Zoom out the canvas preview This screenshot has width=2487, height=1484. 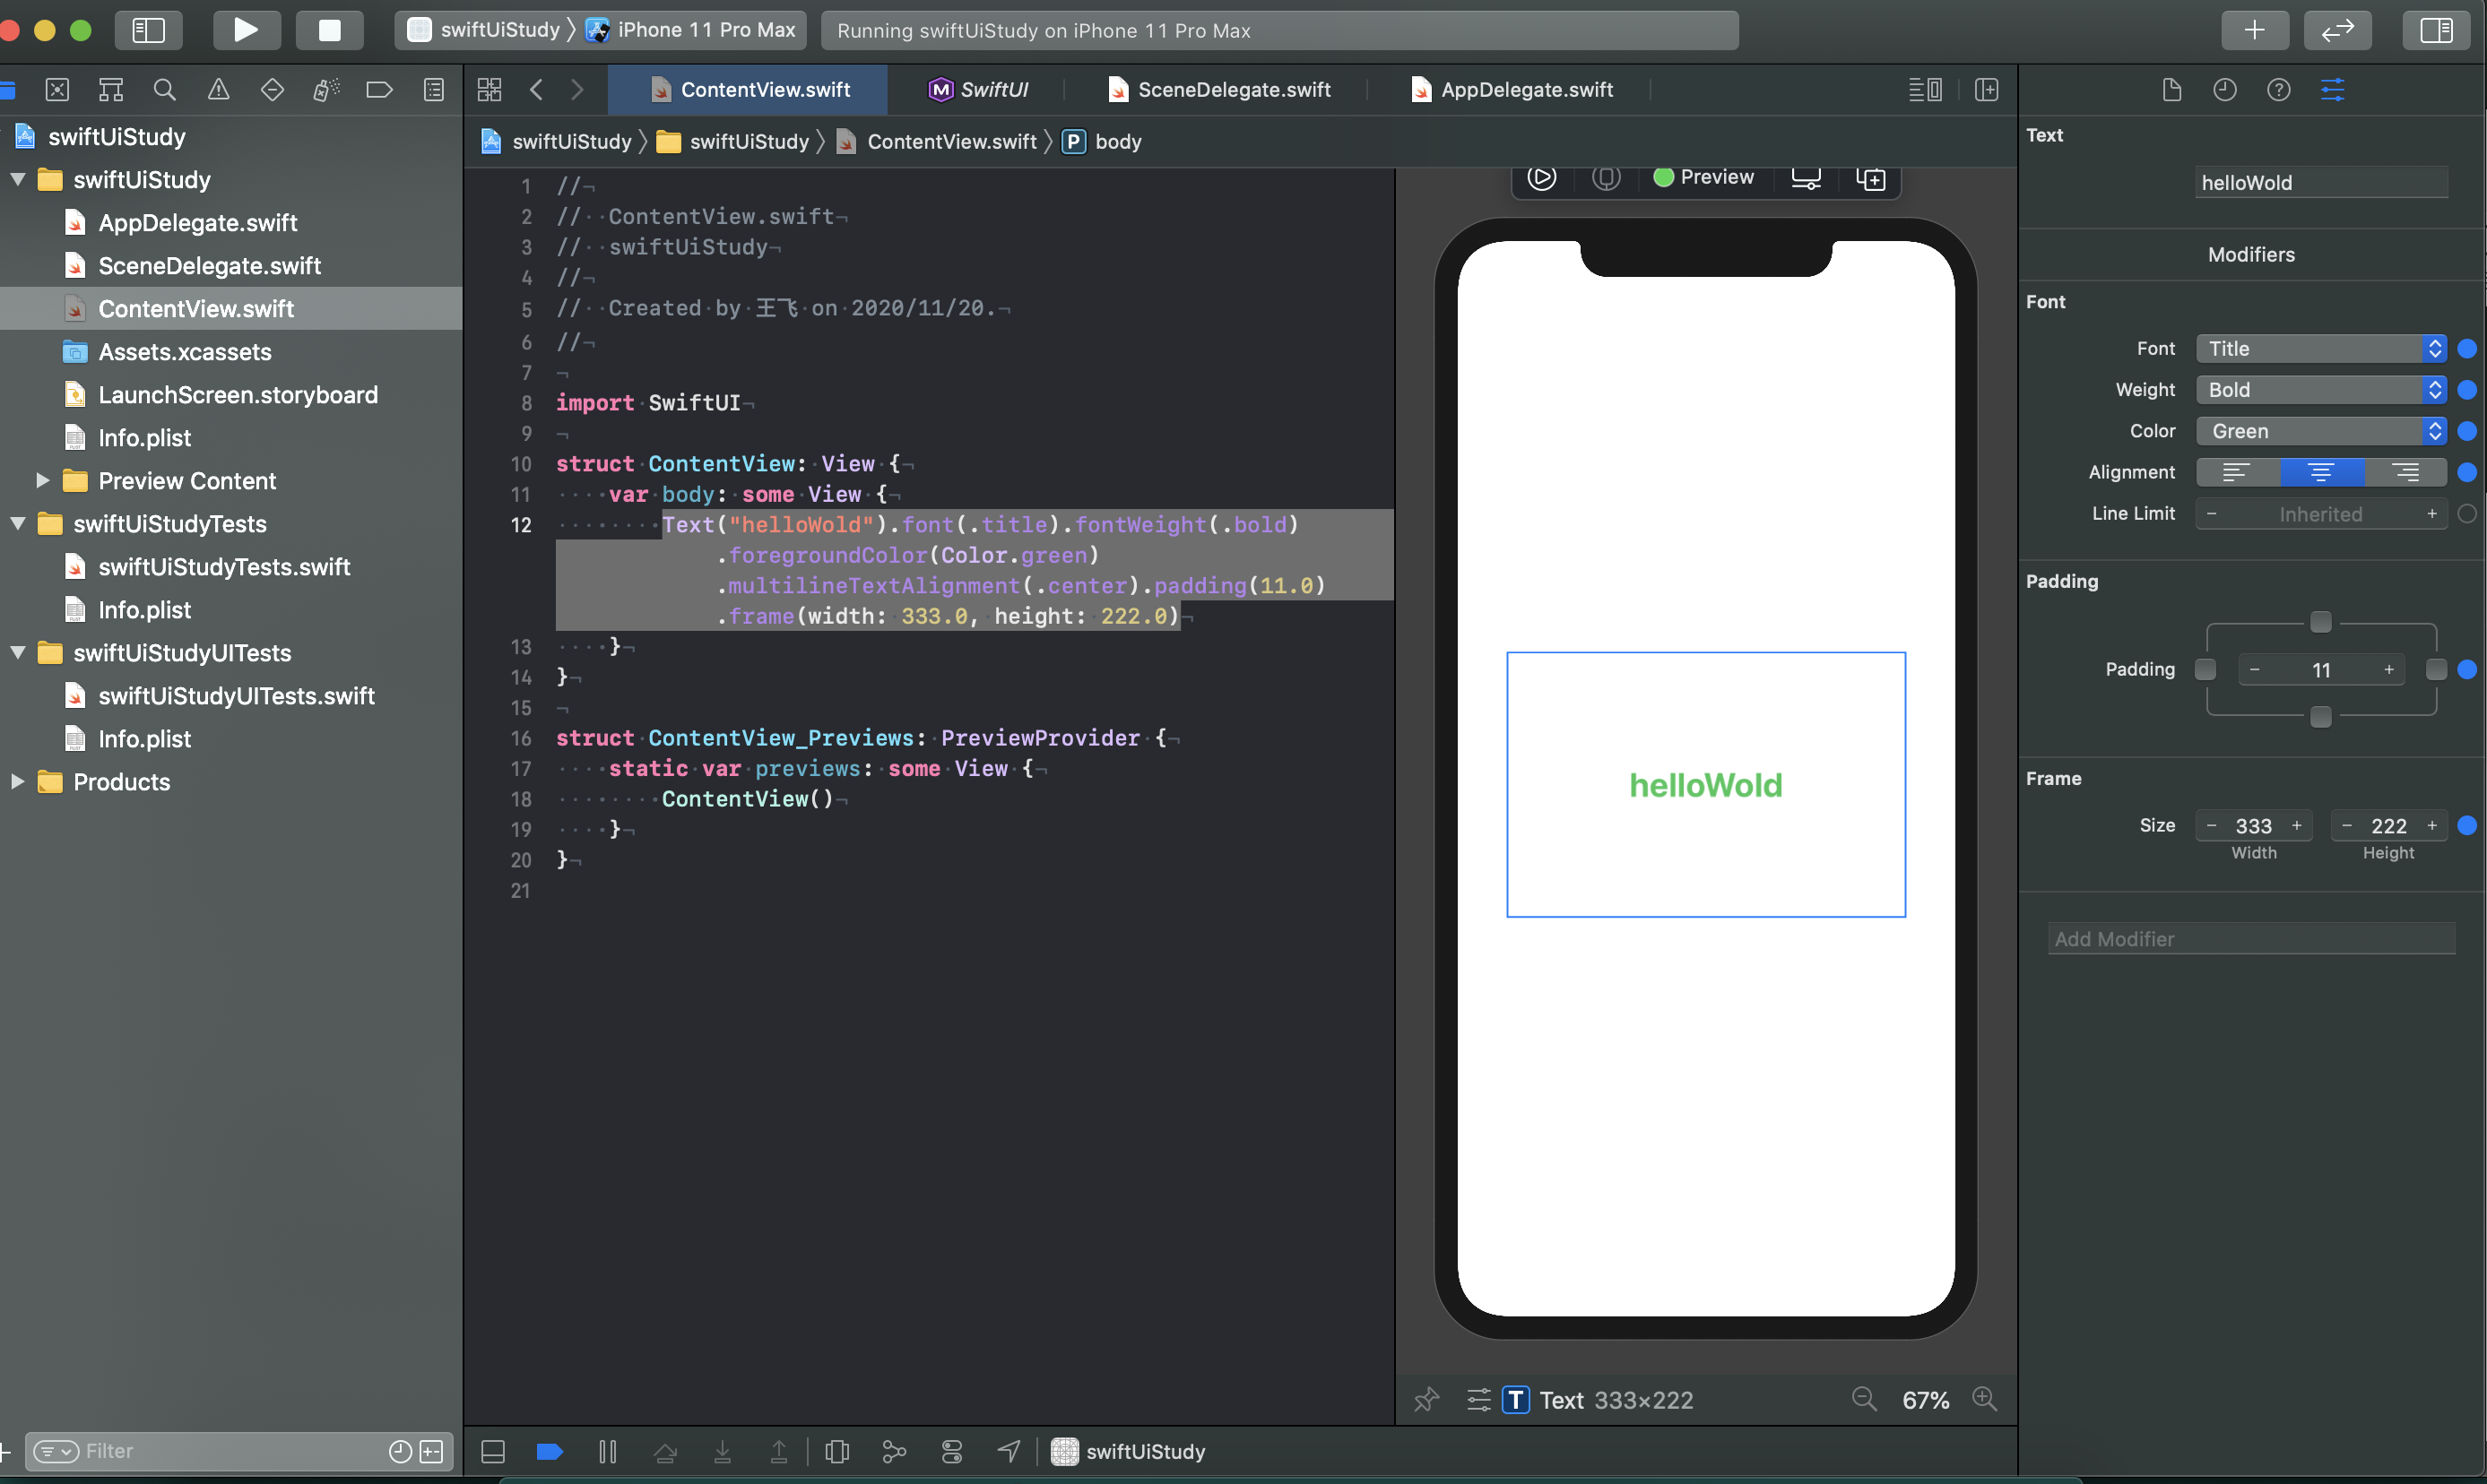pyautogui.click(x=1865, y=1399)
